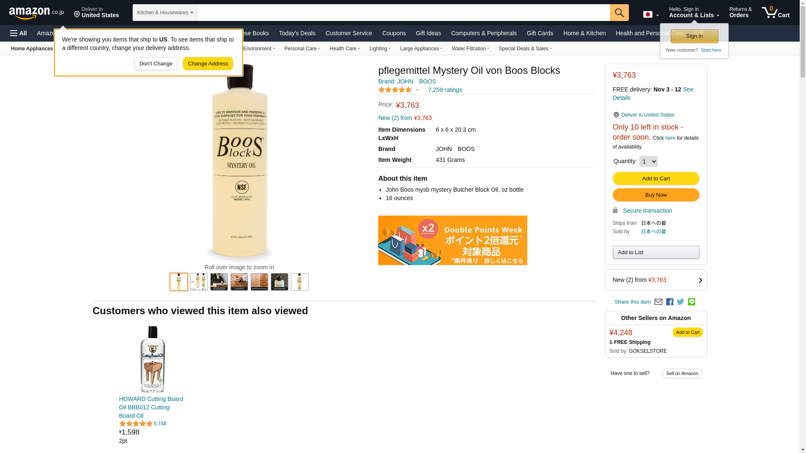Click the Amazon.co.jp logo
The width and height of the screenshot is (806, 453).
(x=36, y=13)
